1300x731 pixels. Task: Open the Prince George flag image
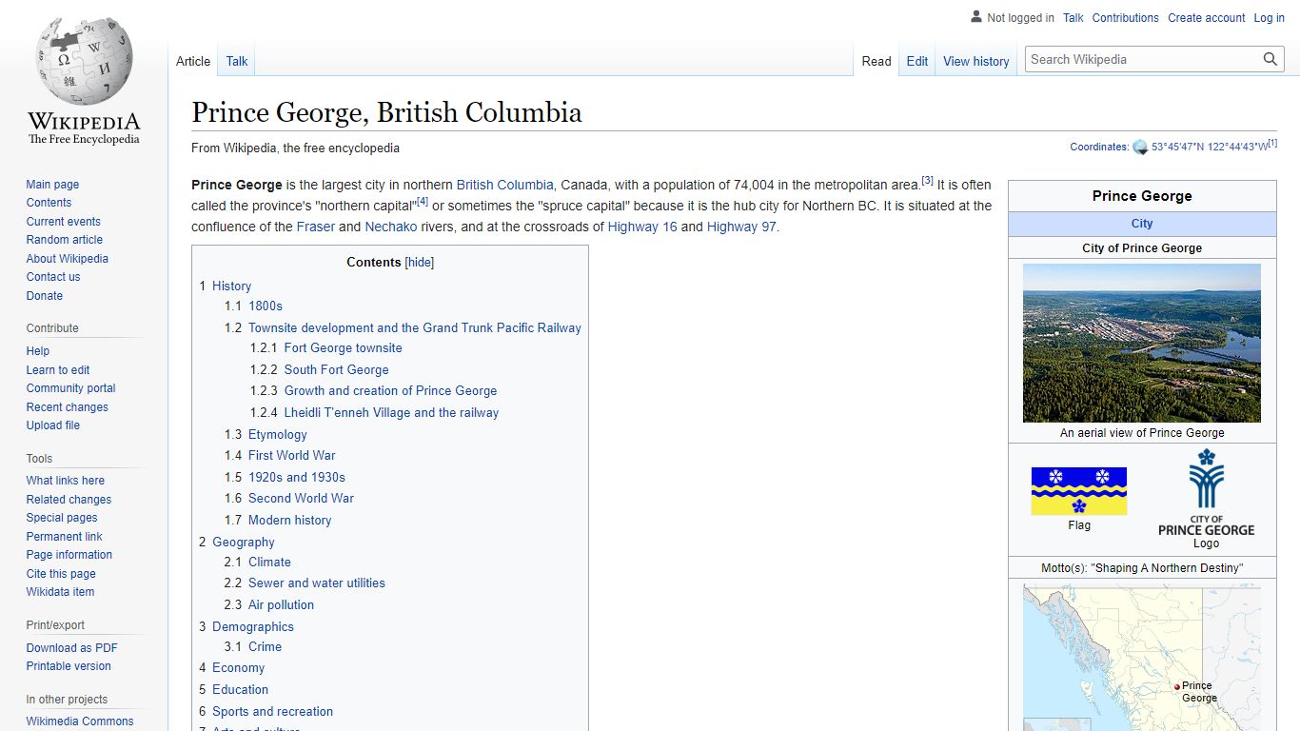[x=1079, y=491]
